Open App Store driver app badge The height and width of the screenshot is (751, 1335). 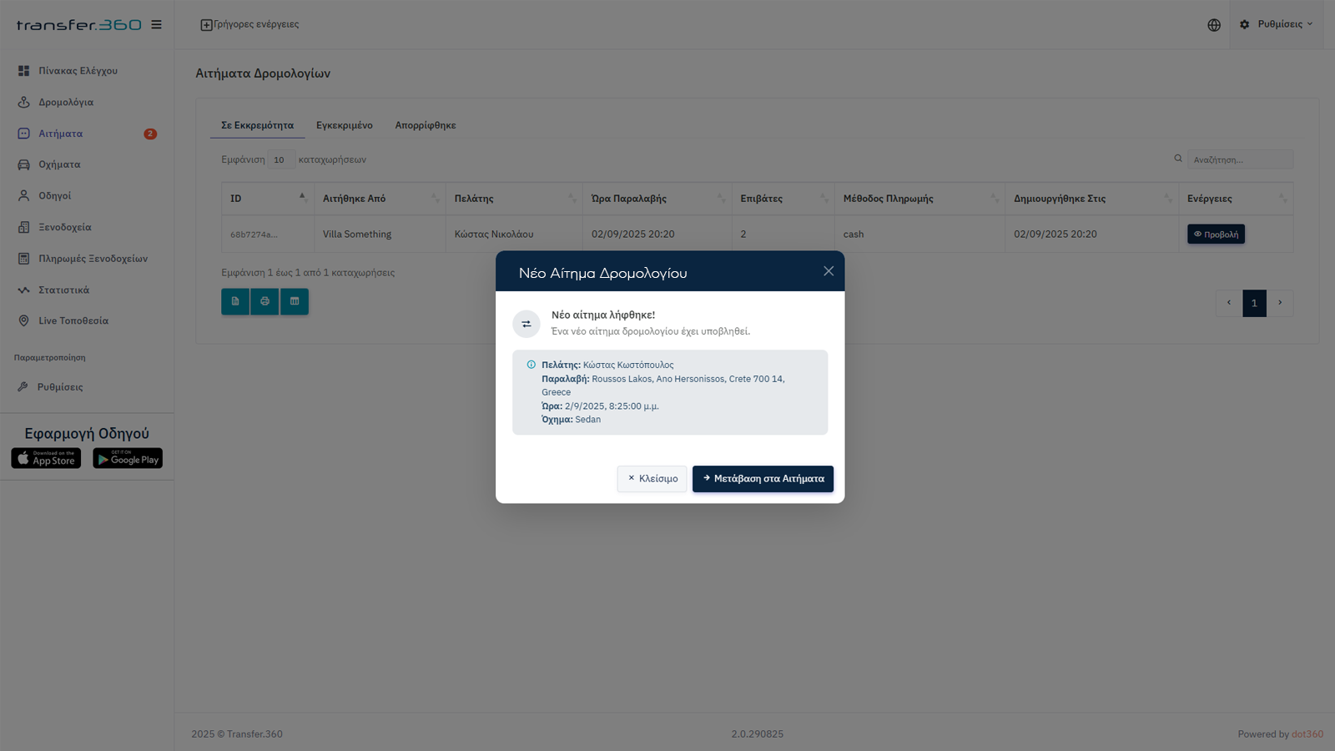point(46,458)
